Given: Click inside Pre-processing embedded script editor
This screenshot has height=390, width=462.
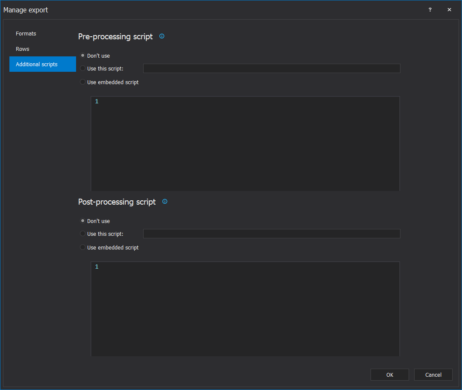Looking at the screenshot, I should point(245,144).
